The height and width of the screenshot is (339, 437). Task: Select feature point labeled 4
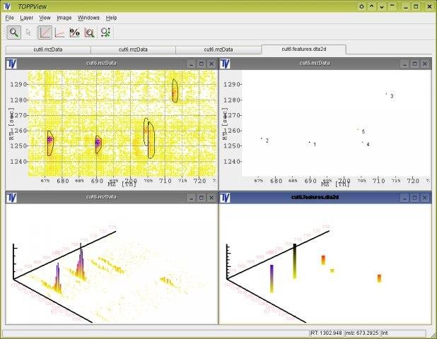(363, 142)
